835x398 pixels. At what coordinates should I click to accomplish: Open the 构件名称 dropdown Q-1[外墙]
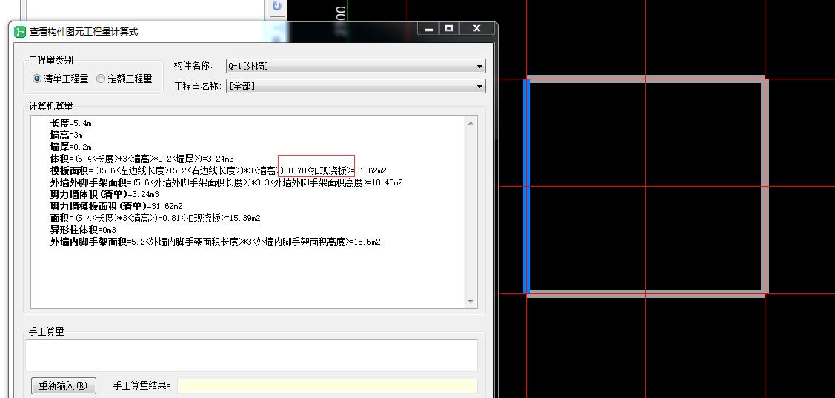pyautogui.click(x=356, y=66)
